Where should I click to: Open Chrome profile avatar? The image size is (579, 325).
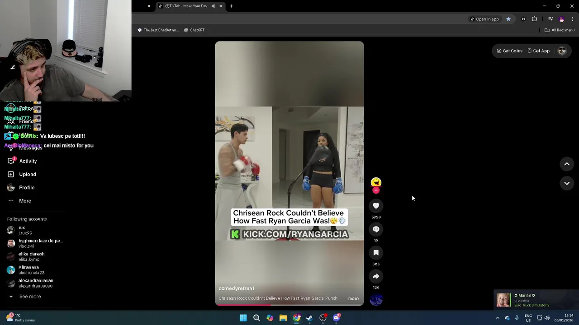(x=562, y=19)
